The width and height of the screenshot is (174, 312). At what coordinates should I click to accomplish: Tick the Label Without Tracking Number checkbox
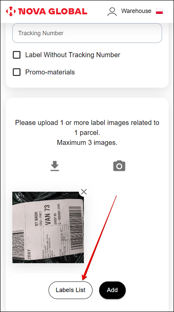tap(17, 55)
